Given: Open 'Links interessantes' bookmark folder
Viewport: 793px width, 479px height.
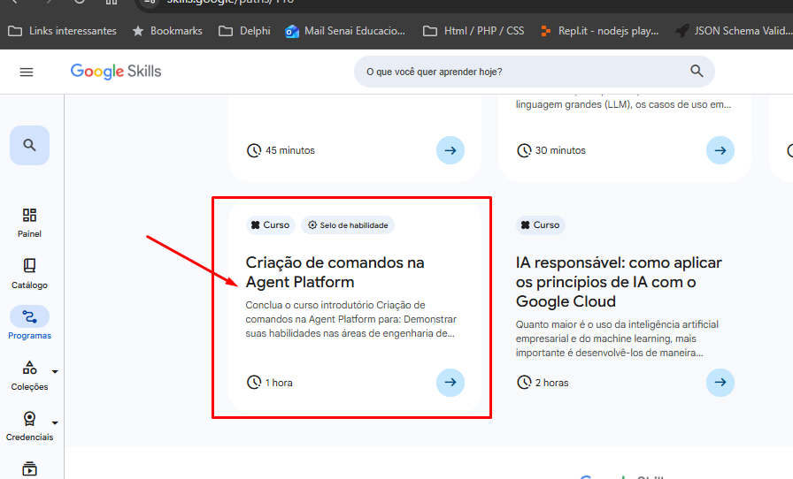Looking at the screenshot, I should 62,31.
